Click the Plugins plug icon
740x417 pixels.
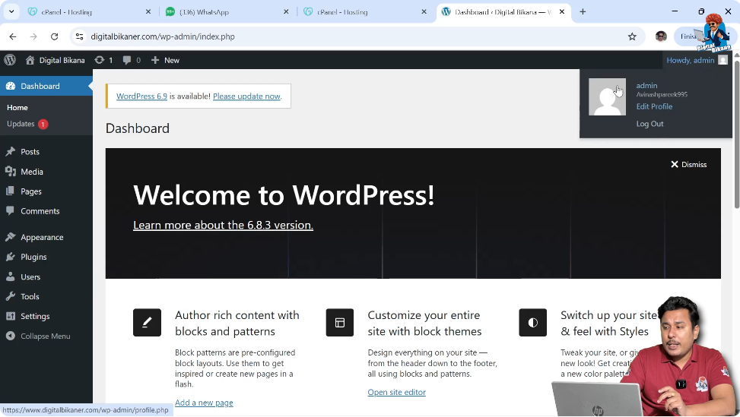11,257
